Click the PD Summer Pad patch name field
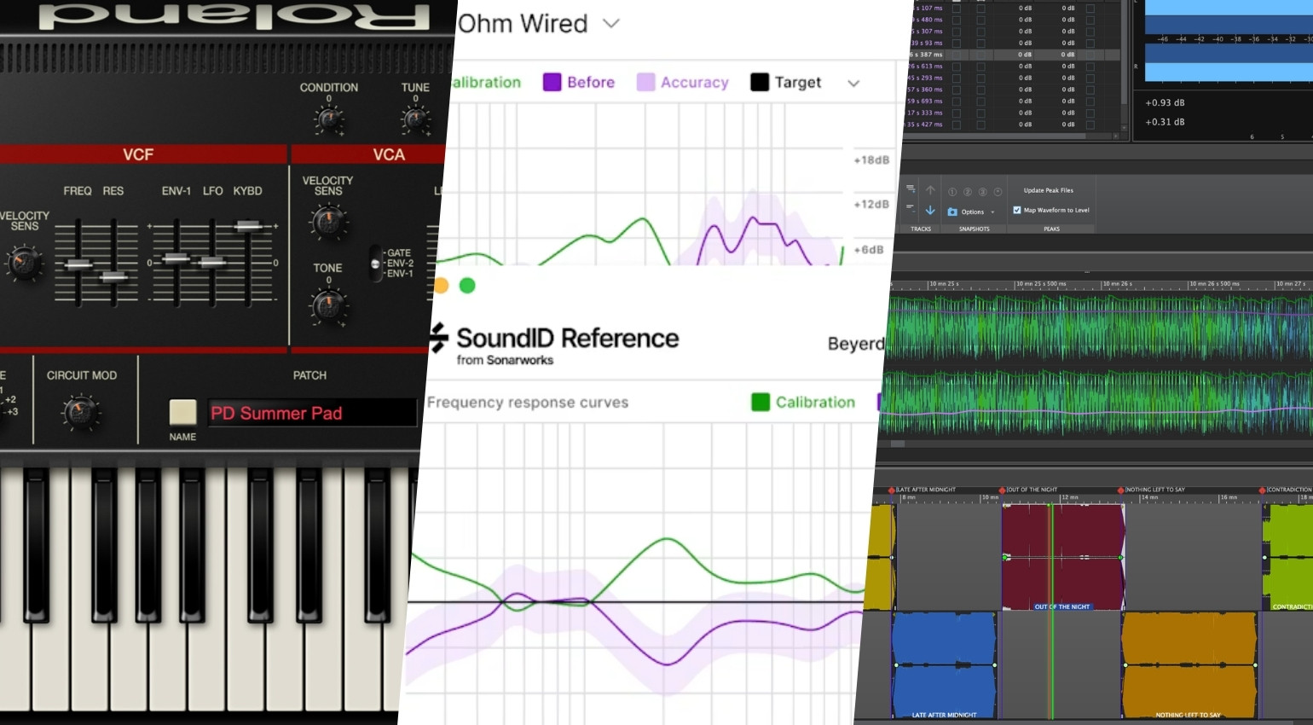 click(312, 413)
